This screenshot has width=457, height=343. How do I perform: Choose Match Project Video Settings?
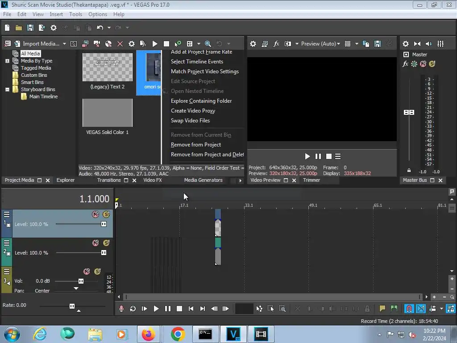(x=205, y=71)
